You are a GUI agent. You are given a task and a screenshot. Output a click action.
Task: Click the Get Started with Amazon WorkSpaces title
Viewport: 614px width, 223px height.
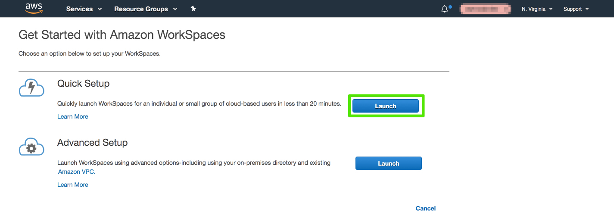(x=122, y=35)
